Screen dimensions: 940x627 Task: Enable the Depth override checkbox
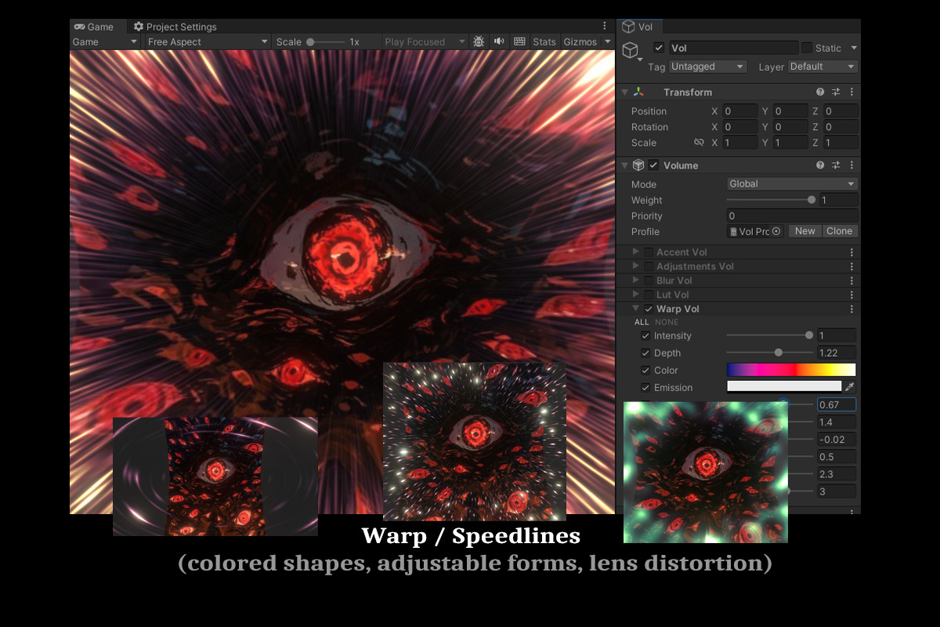click(645, 353)
